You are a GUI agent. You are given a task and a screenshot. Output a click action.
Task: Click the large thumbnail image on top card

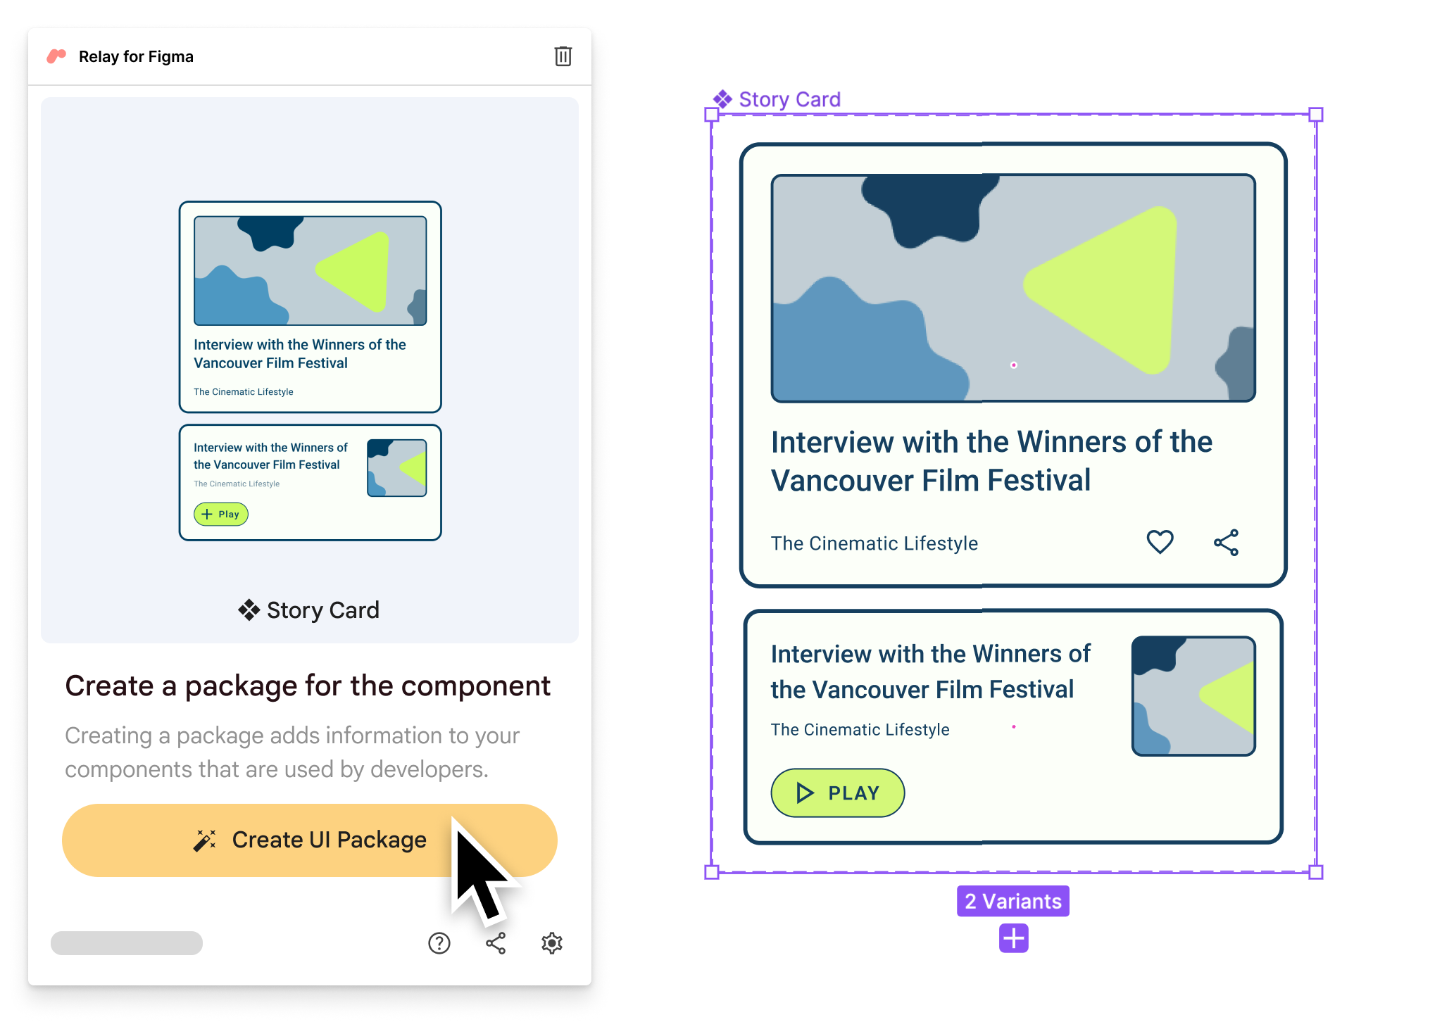coord(1012,290)
